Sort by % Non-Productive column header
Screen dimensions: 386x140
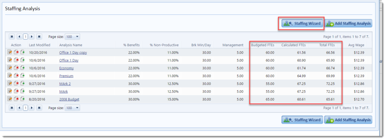click(164, 45)
